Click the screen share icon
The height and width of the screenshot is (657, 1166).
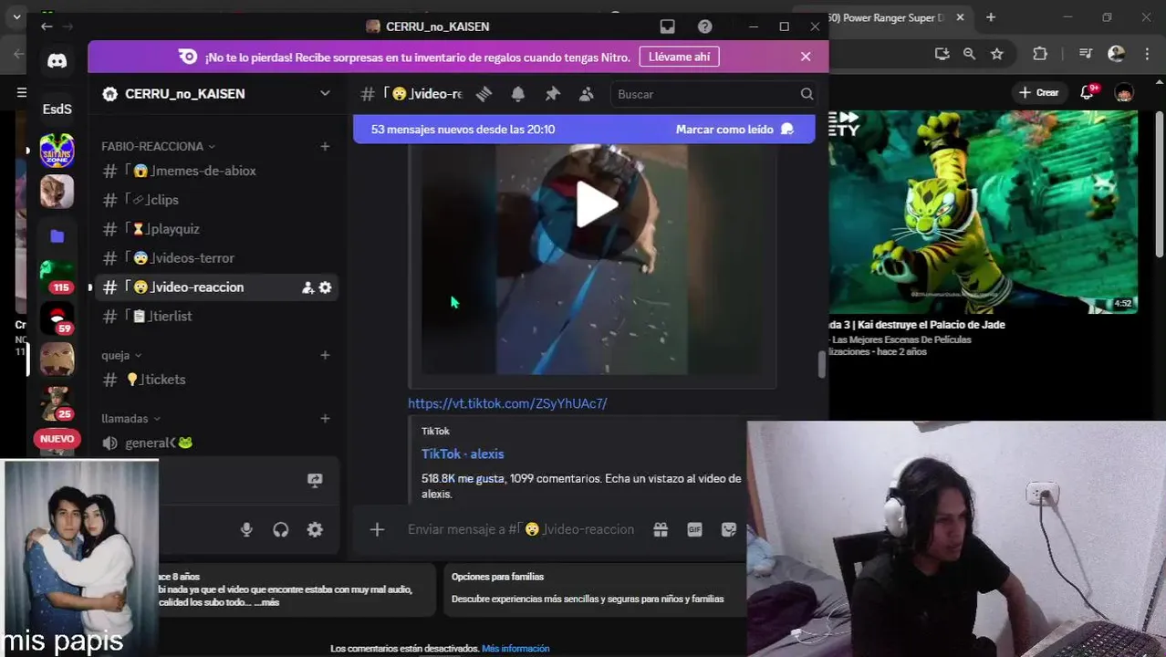[315, 480]
